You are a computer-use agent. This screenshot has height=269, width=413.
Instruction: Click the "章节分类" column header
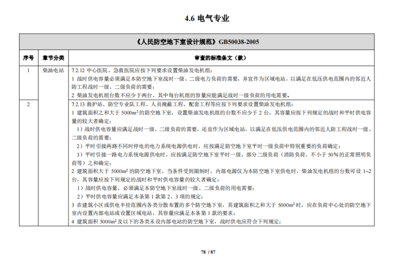tap(53, 57)
